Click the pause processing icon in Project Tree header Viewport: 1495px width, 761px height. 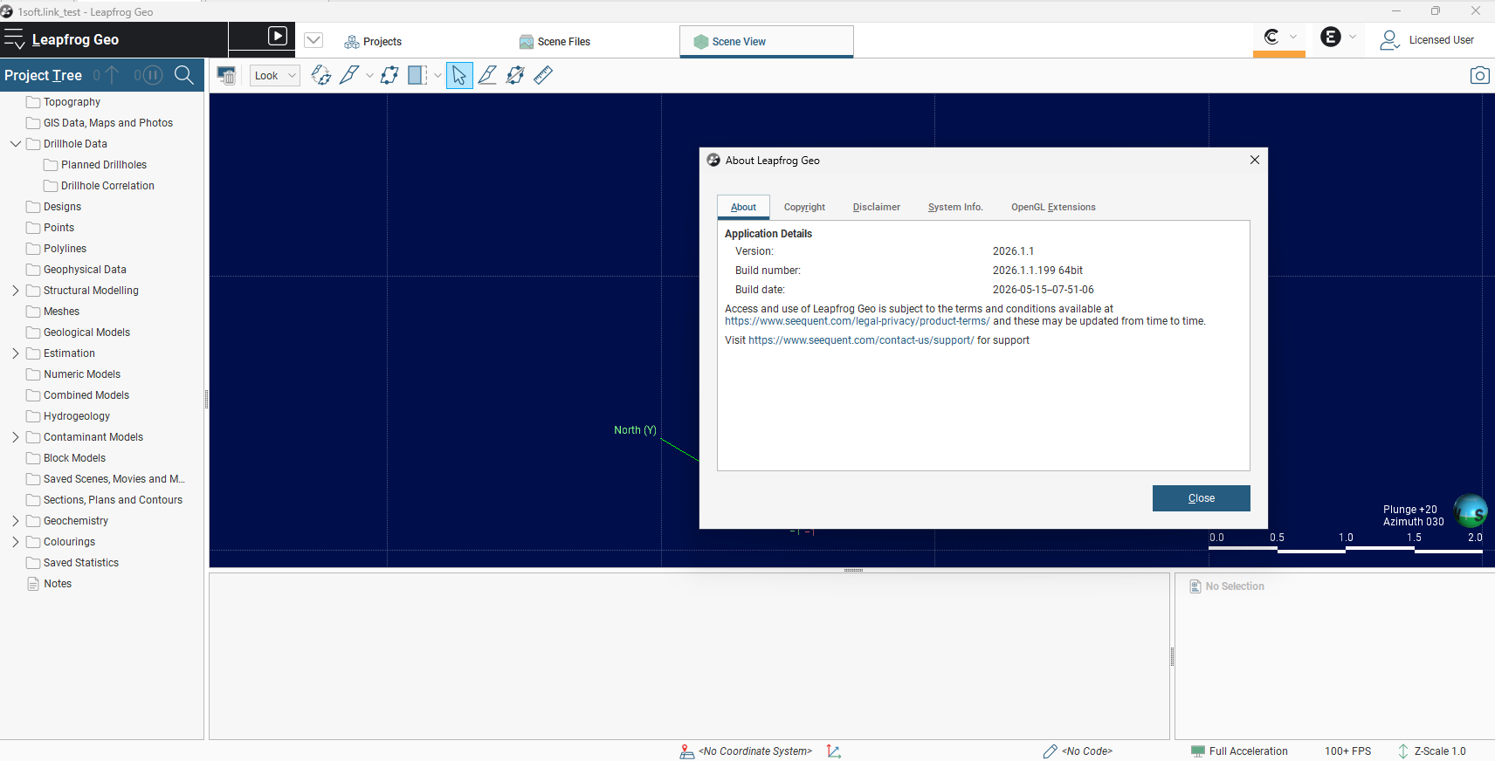153,75
